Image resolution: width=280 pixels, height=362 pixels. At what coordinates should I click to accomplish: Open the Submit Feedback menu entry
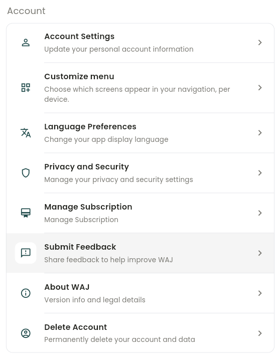click(140, 253)
